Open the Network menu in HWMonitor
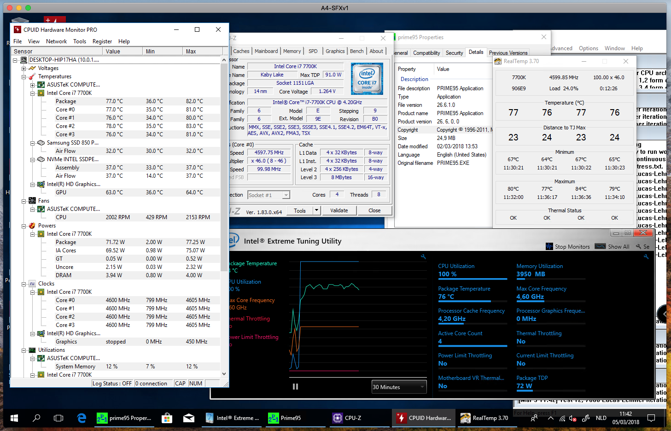This screenshot has width=671, height=431. (x=56, y=41)
